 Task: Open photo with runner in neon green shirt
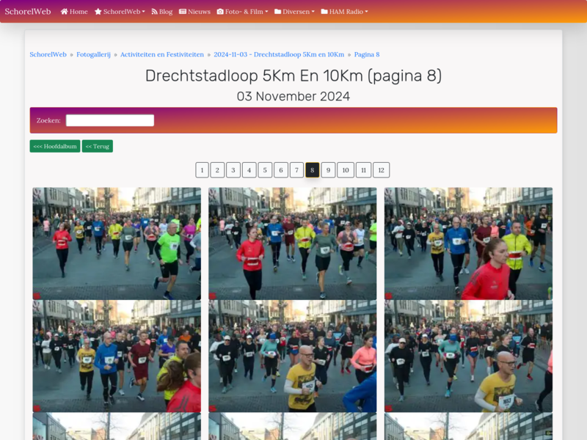click(117, 243)
